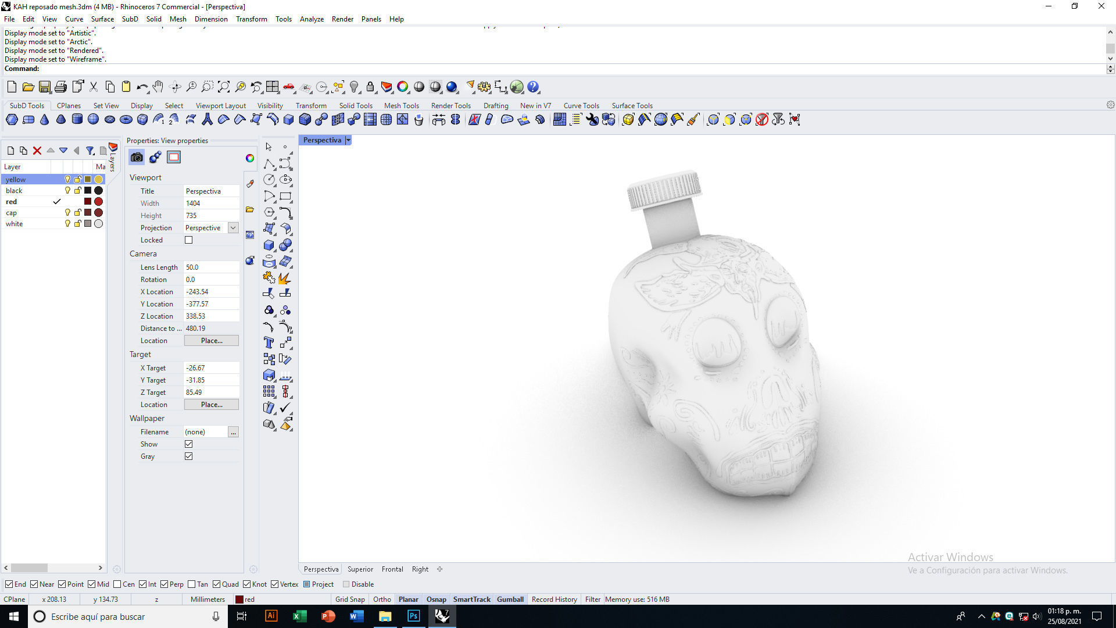The width and height of the screenshot is (1116, 628).
Task: Open the four-viewport layout icon
Action: pyautogui.click(x=273, y=87)
